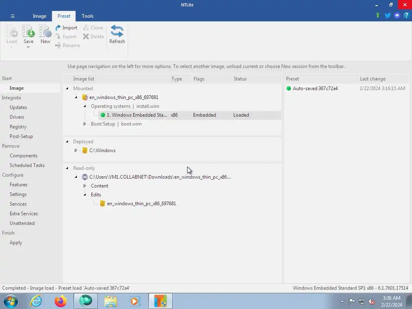Screen dimensions: 412x309
Task: Select the mounted folder icon en_windows_thin_pc
Action: (84, 97)
